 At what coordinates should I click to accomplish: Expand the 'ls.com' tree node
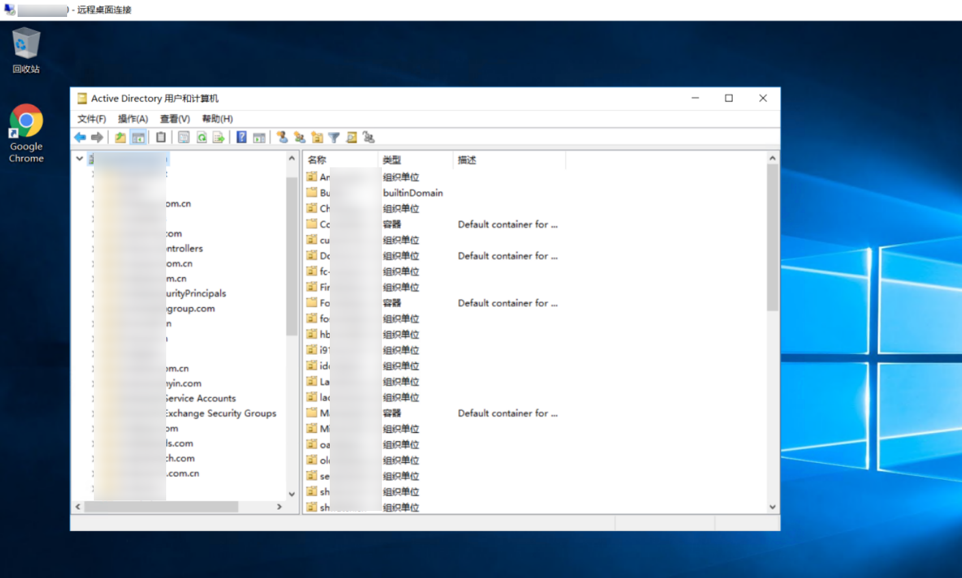click(x=93, y=443)
